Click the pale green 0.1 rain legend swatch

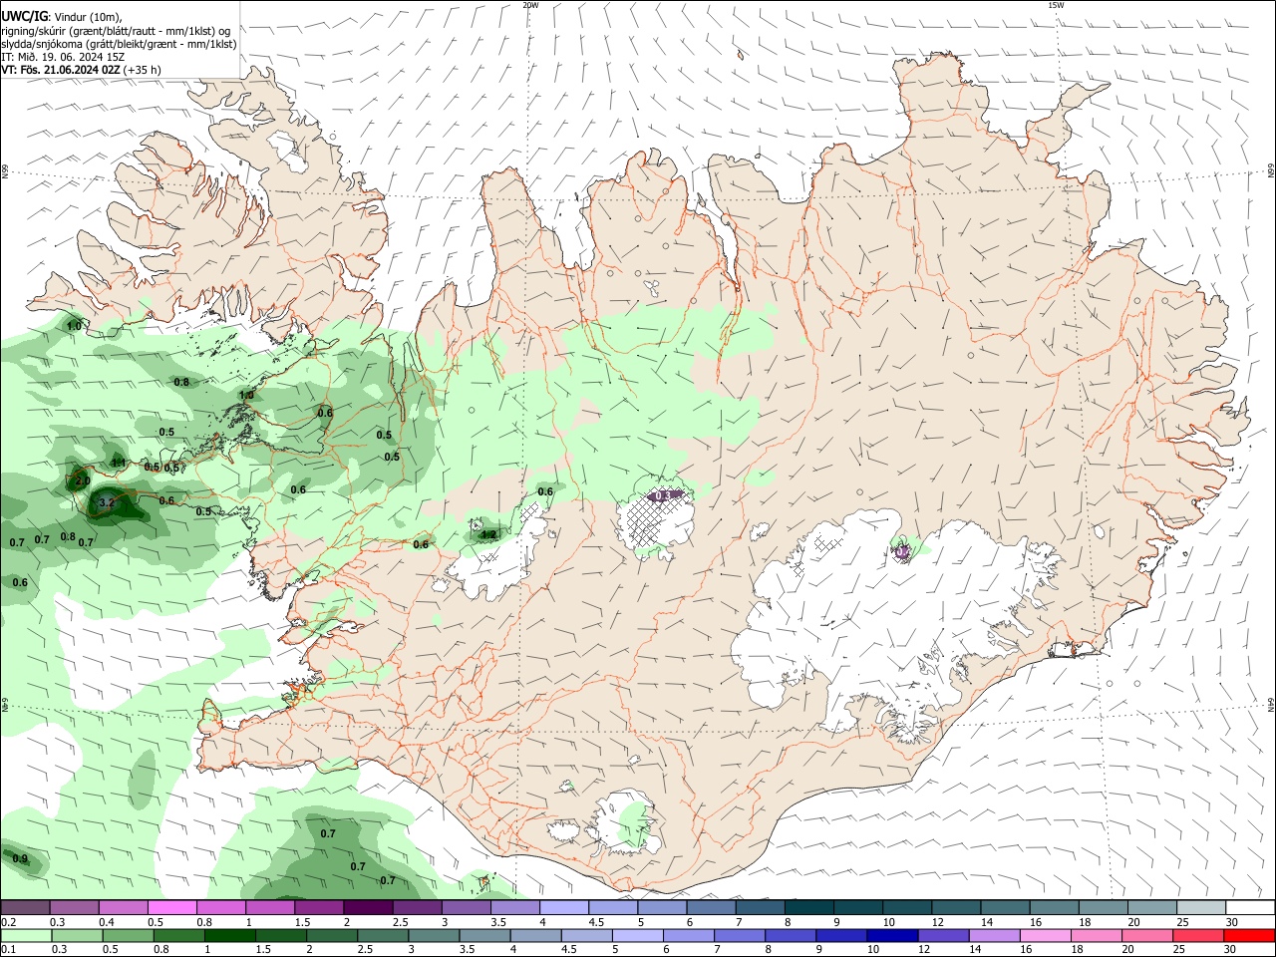(26, 935)
